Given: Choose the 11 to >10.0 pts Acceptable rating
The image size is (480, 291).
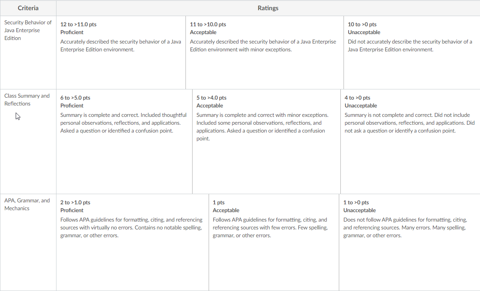Looking at the screenshot, I should [x=265, y=53].
